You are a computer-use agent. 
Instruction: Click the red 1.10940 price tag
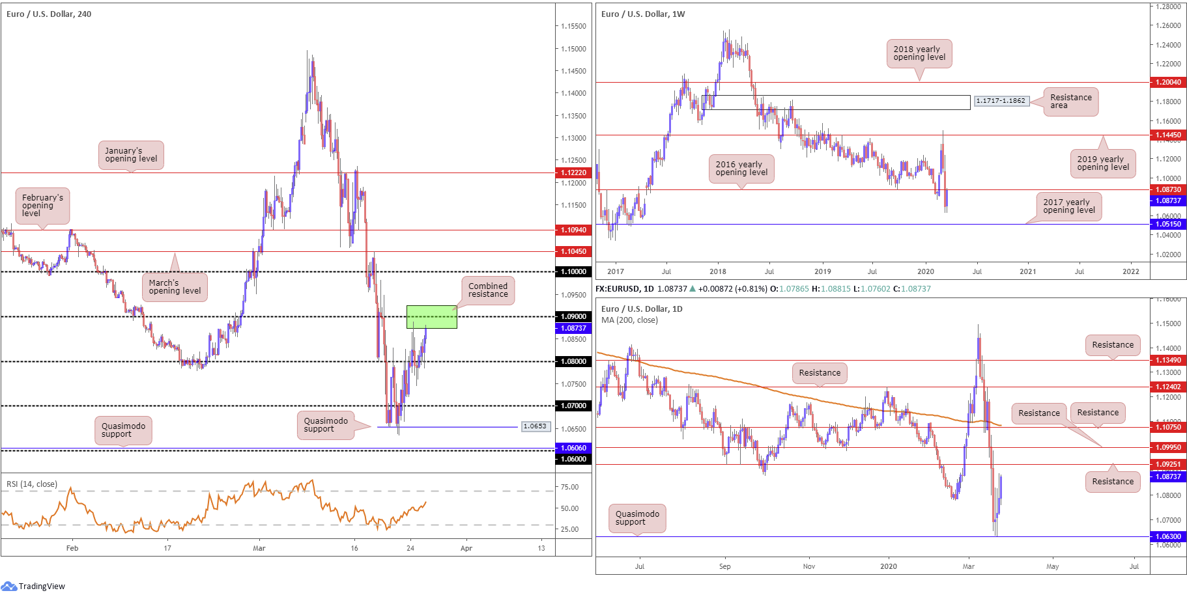[x=573, y=230]
